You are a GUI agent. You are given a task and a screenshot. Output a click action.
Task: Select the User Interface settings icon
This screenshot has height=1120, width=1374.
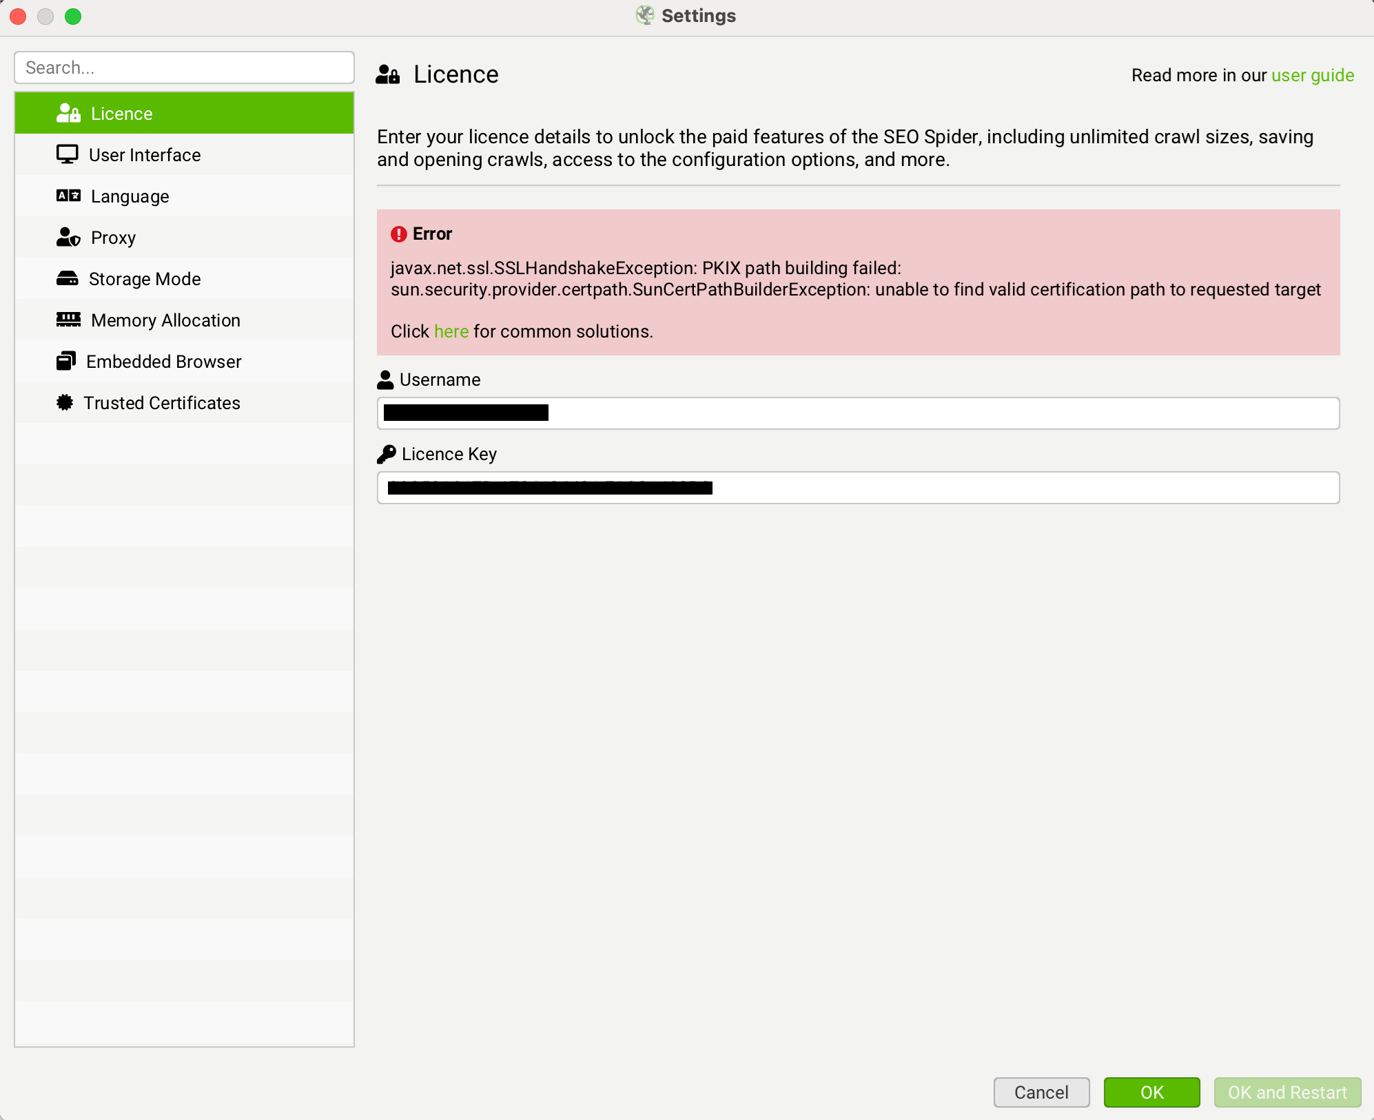[x=67, y=154]
